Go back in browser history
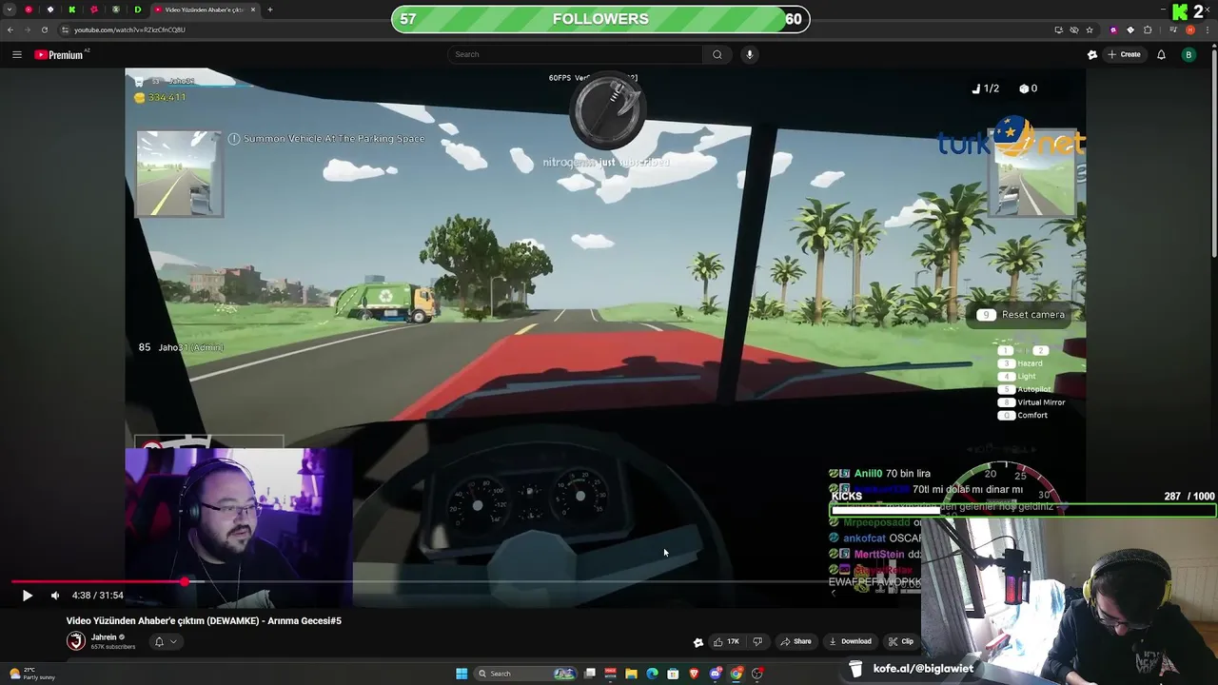Viewport: 1218px width, 685px height. coord(10,29)
